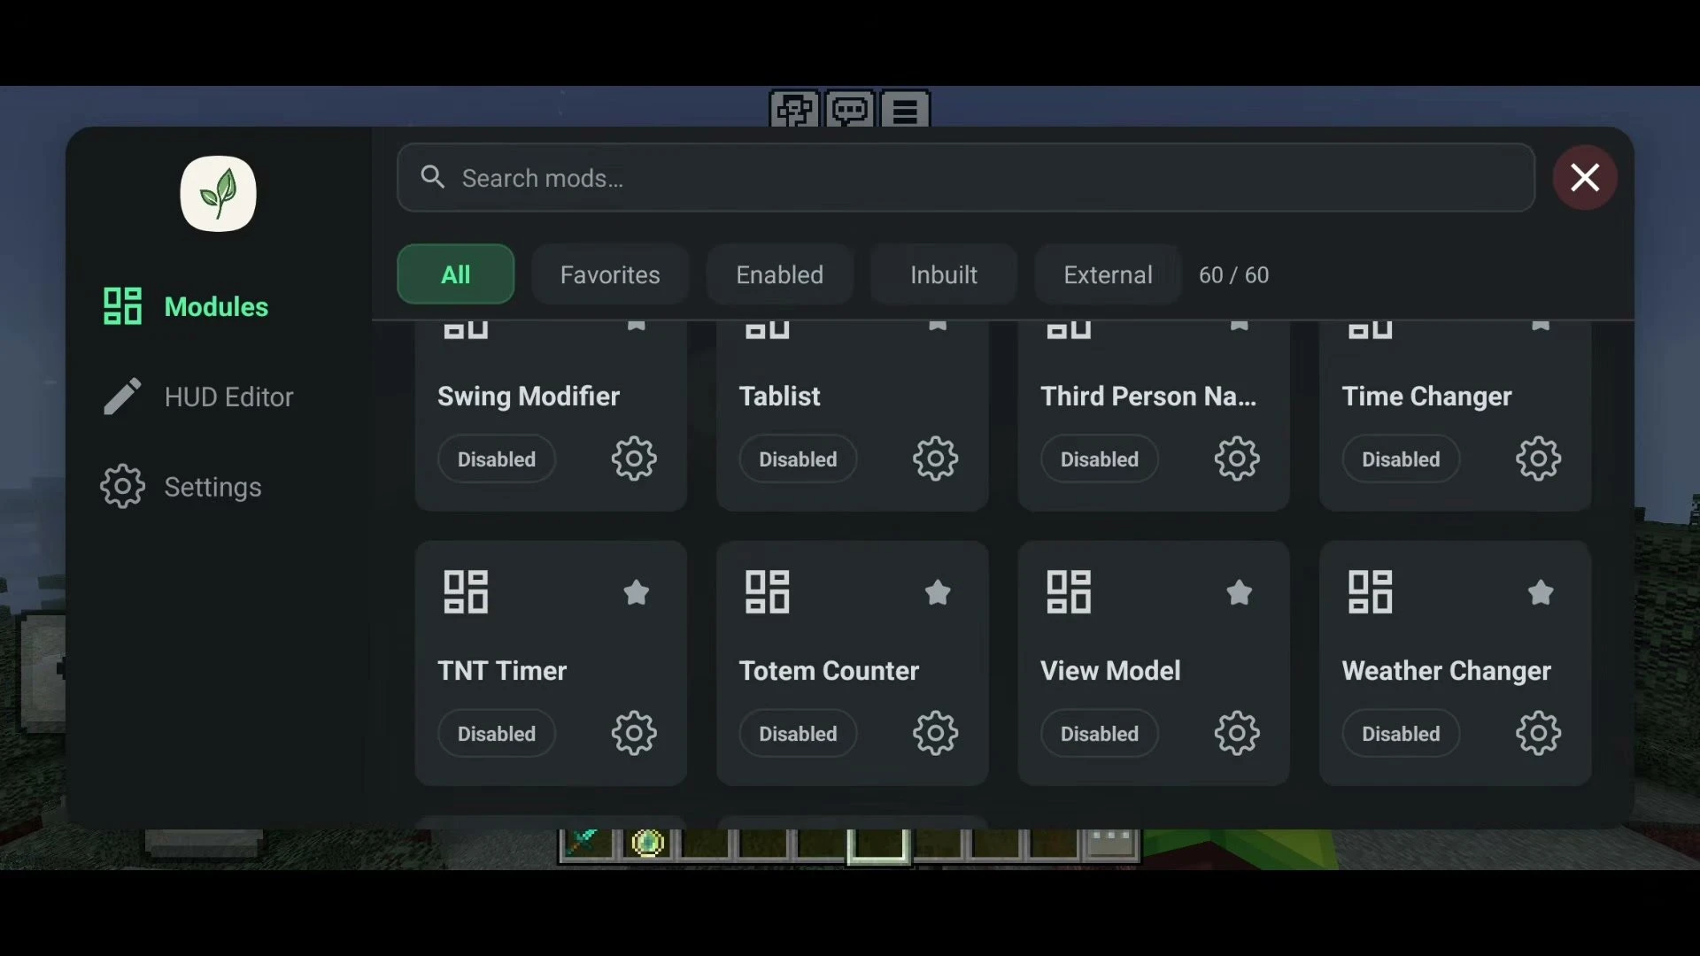The height and width of the screenshot is (956, 1700).
Task: Open the Settings sidebar section
Action: click(182, 487)
